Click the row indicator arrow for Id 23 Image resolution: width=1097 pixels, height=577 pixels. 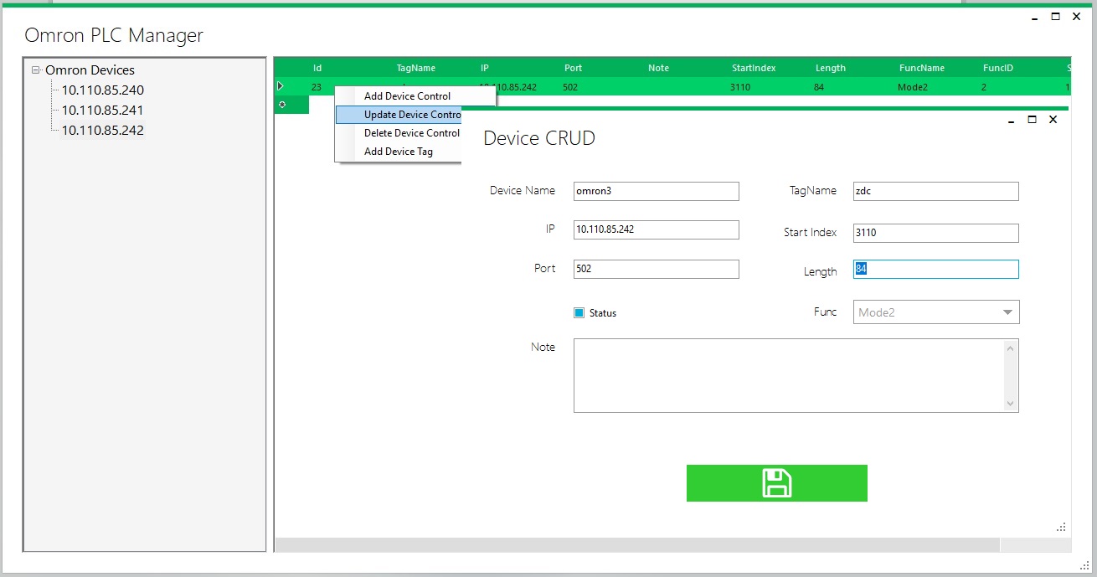(281, 86)
